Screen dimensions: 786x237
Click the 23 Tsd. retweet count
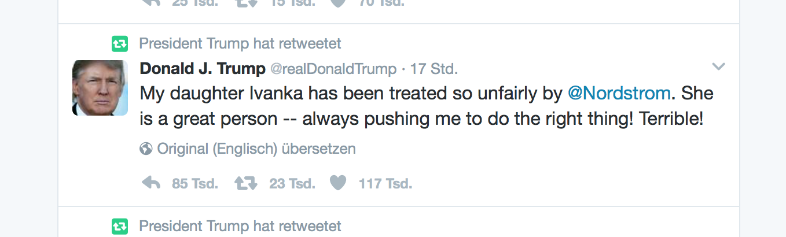(x=292, y=184)
